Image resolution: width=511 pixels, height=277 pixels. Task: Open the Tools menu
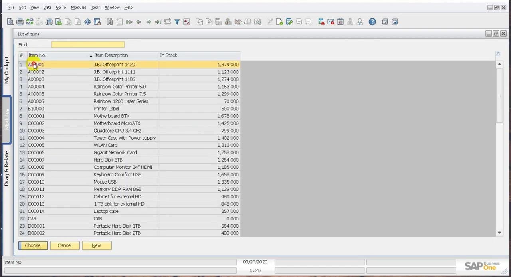[95, 7]
